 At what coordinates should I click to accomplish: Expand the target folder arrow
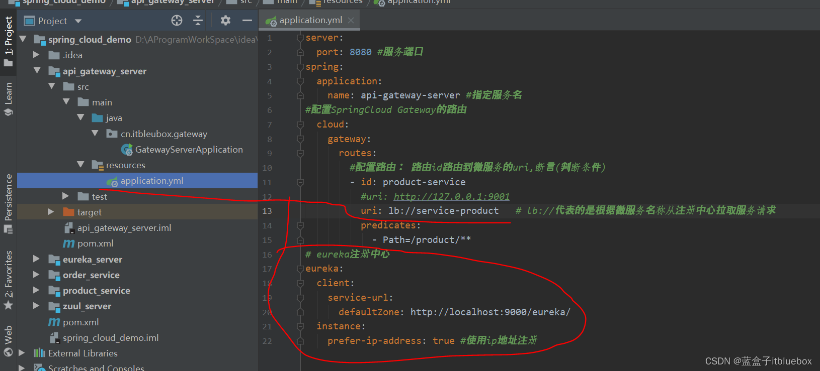tap(51, 212)
